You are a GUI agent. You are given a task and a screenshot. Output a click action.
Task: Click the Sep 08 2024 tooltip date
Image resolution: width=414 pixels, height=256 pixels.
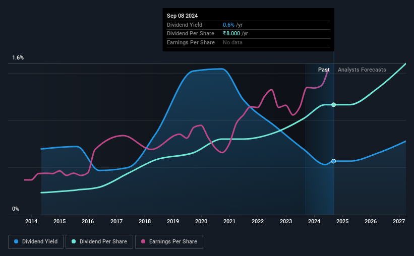(x=182, y=16)
